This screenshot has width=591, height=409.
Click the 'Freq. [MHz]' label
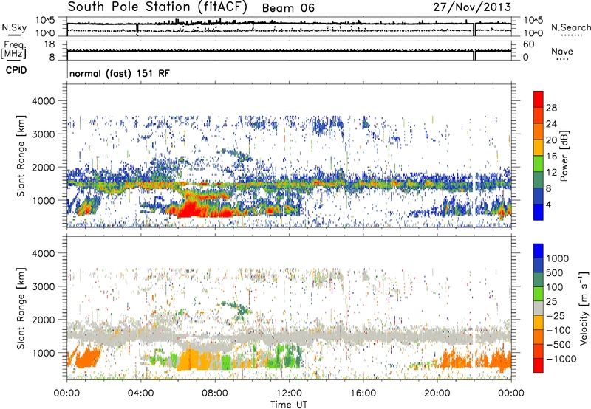point(13,49)
